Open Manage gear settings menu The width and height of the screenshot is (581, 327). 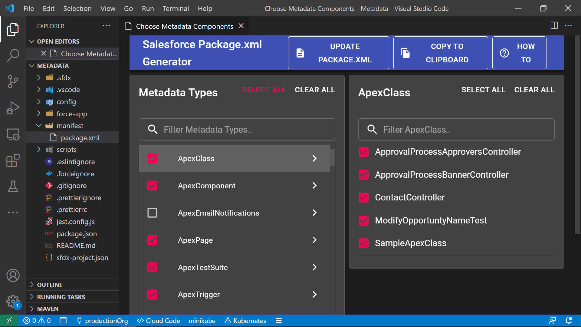[x=13, y=302]
